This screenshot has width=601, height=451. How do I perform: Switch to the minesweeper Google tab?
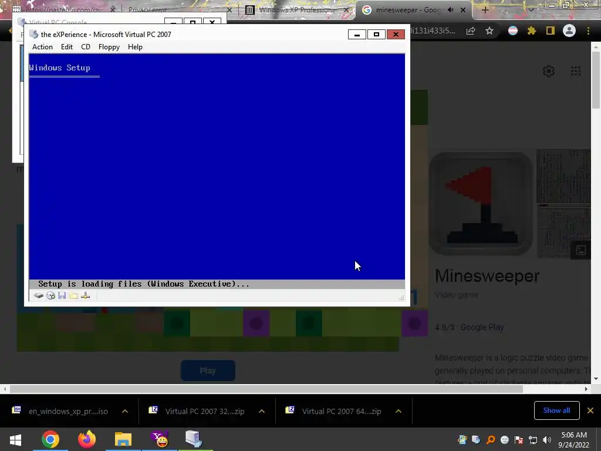click(x=408, y=10)
